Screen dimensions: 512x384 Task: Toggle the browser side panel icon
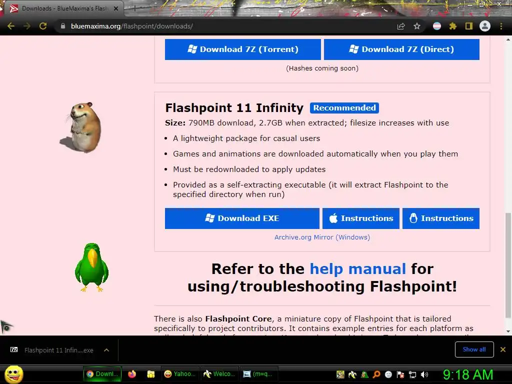(x=469, y=26)
